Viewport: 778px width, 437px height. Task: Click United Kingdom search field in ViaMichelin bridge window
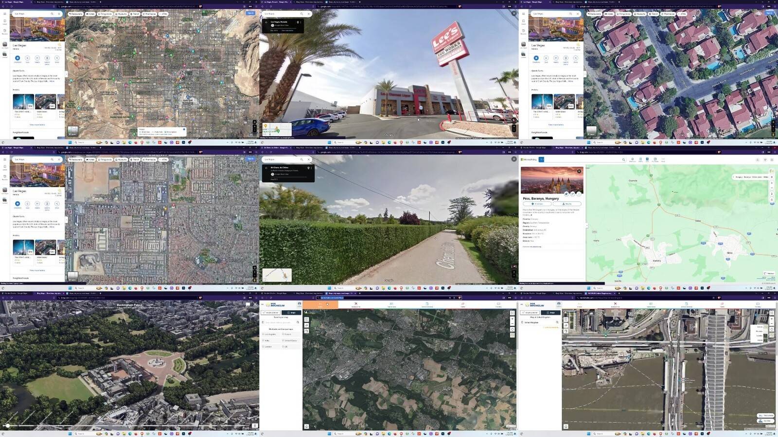539,322
